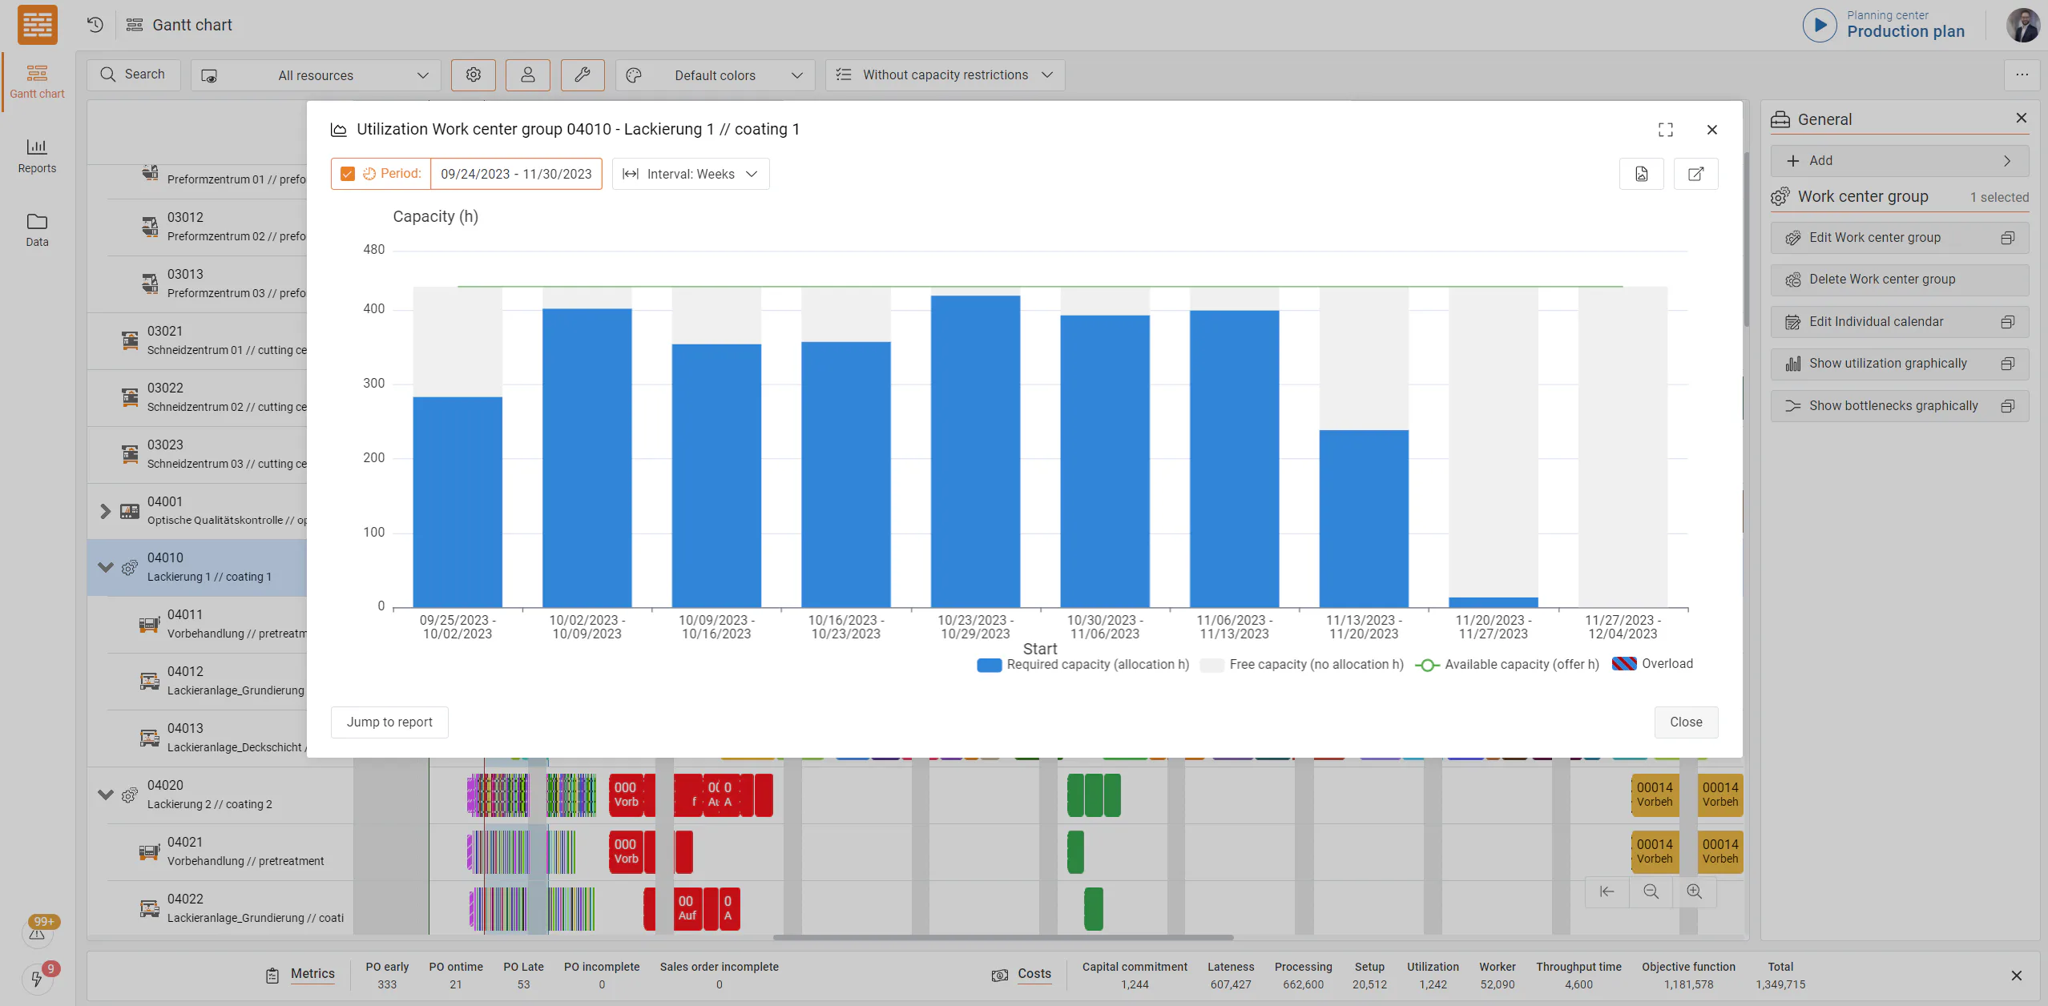This screenshot has height=1006, width=2048.
Task: Click the Gantt horizontal scrollbar
Action: coord(1002,937)
